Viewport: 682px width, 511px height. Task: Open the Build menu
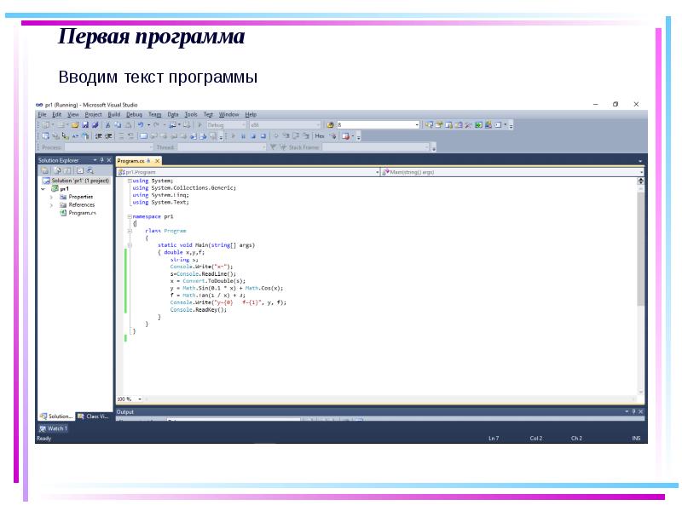113,114
